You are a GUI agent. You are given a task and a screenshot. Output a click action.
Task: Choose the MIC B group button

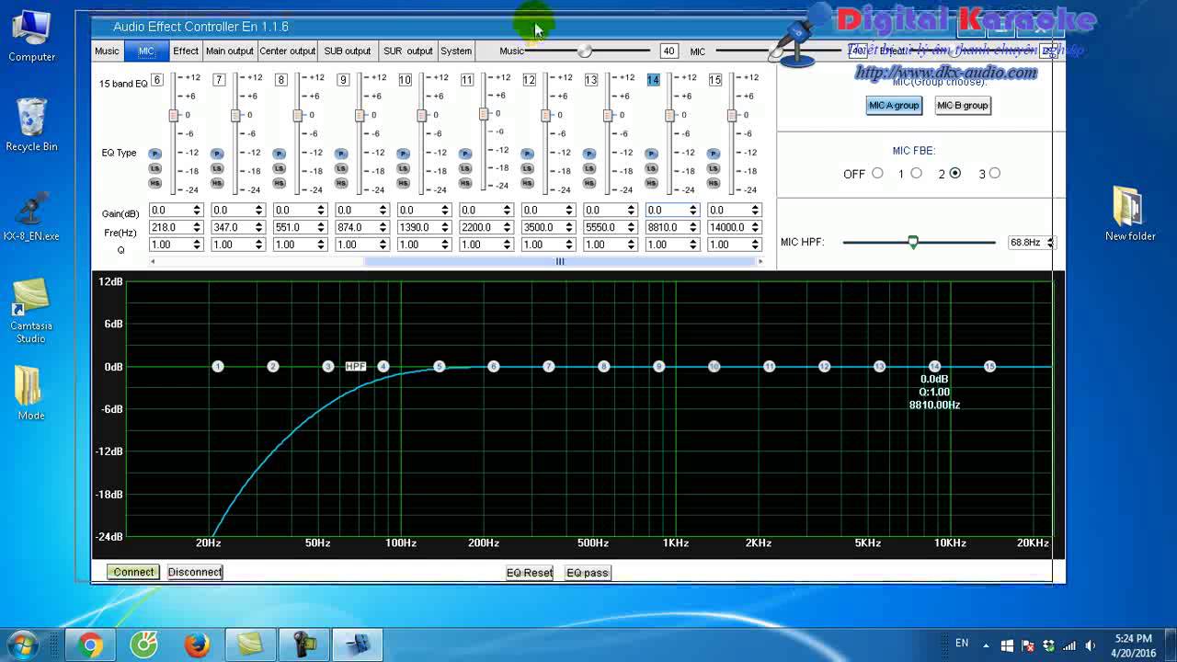pos(962,106)
